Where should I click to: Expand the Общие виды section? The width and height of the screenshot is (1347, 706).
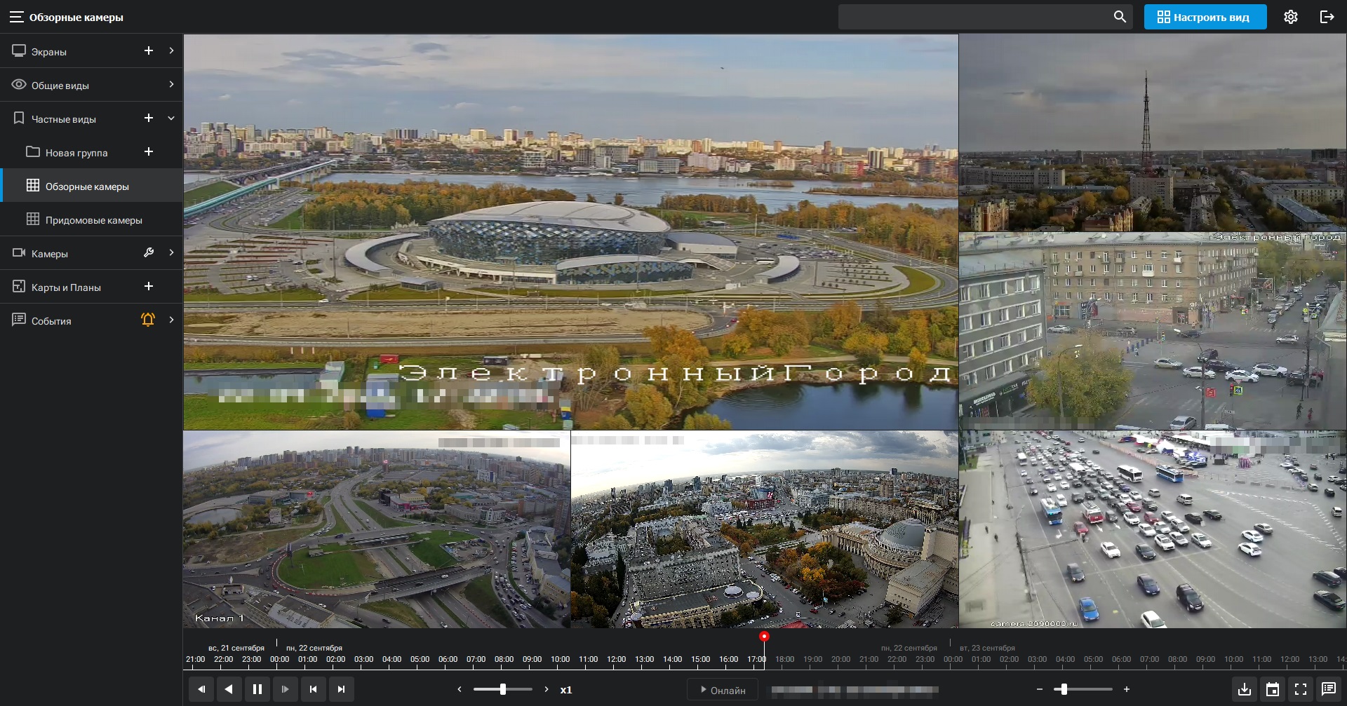[171, 85]
